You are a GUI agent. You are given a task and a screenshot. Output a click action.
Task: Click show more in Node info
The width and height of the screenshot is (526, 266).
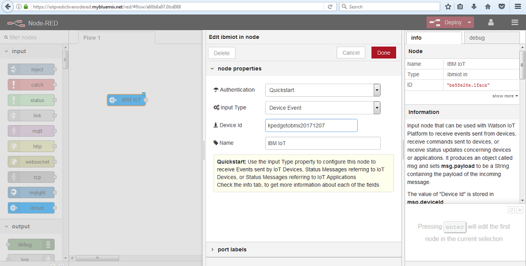(505, 96)
